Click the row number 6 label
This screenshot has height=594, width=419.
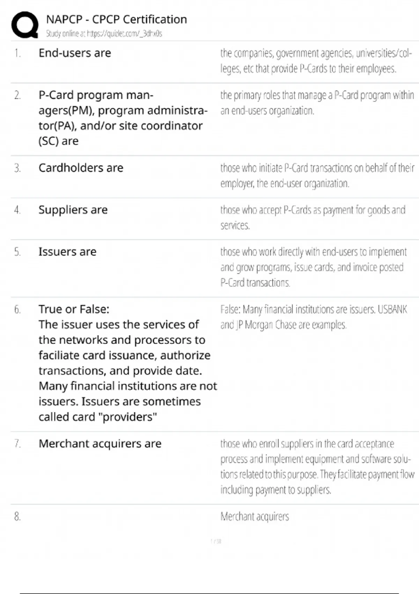click(17, 310)
